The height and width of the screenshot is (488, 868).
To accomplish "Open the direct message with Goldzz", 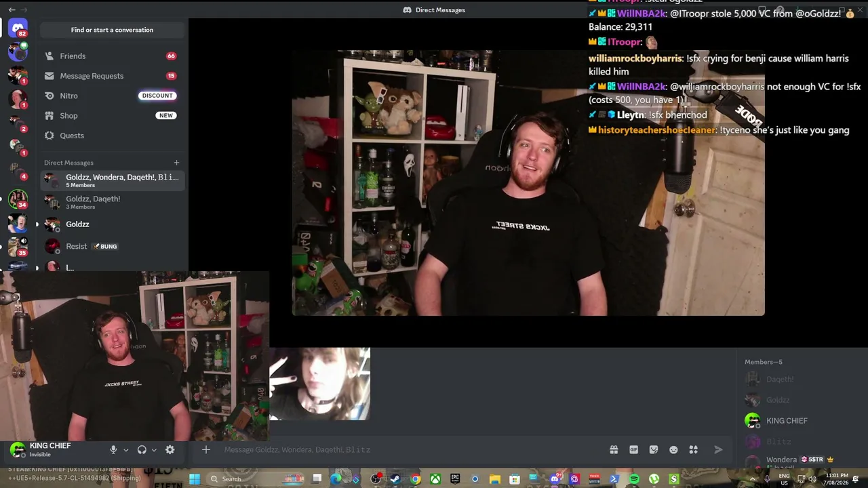I will [112, 224].
